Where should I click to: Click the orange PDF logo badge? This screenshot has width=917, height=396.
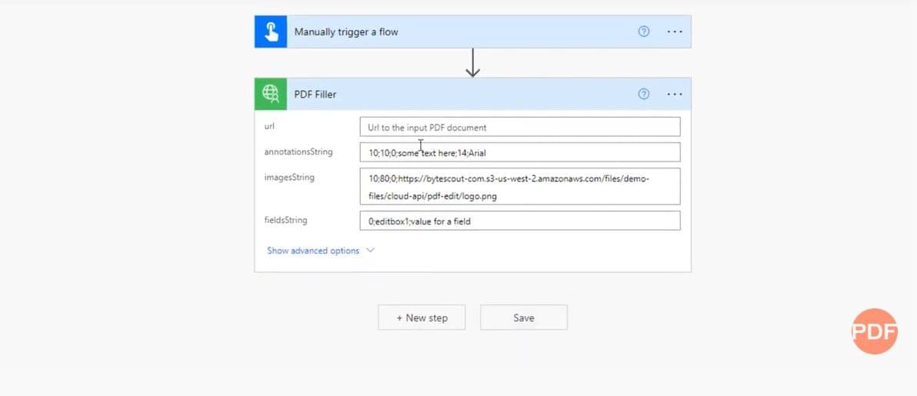(x=875, y=331)
